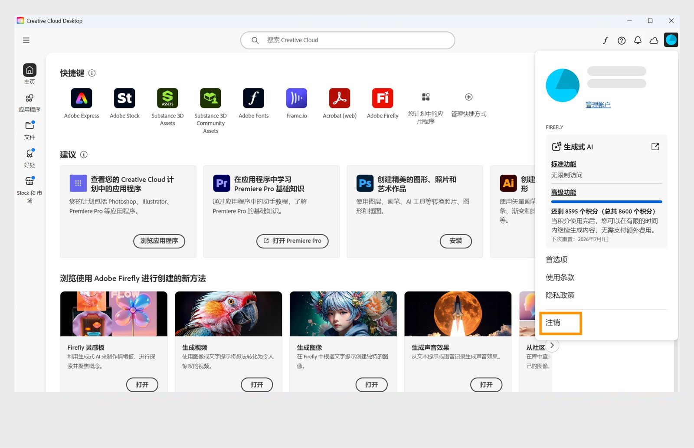Click the 管理帐户 link
The width and height of the screenshot is (694, 448).
pos(598,105)
